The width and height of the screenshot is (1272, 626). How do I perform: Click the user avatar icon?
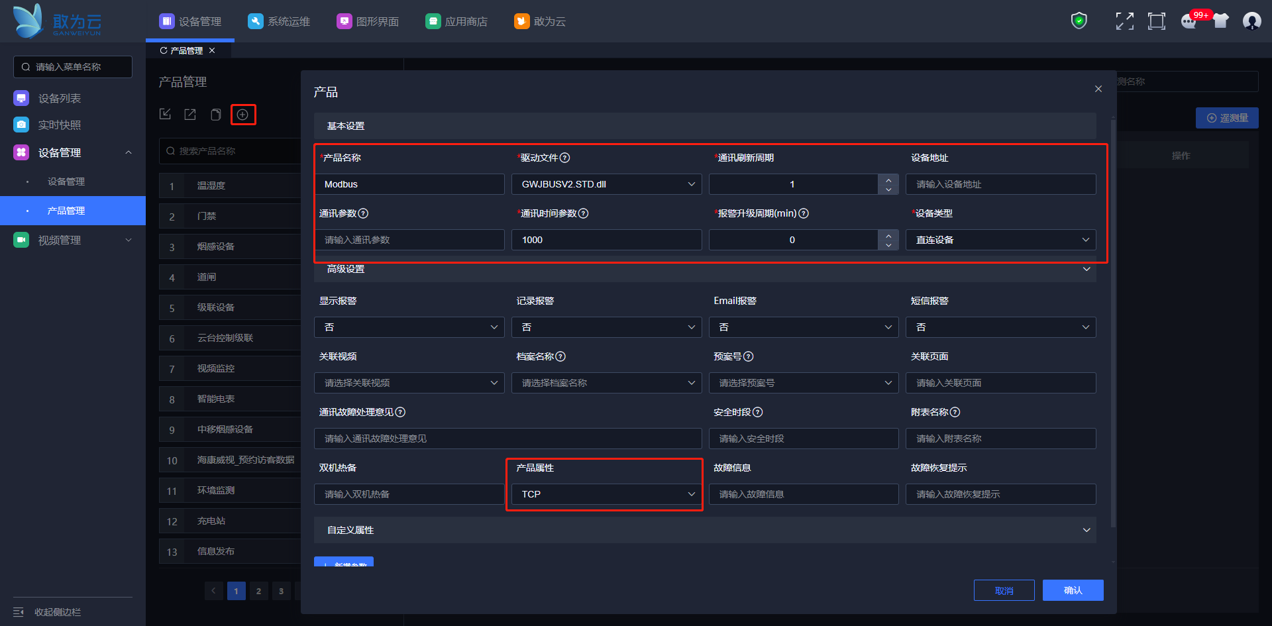(x=1251, y=21)
